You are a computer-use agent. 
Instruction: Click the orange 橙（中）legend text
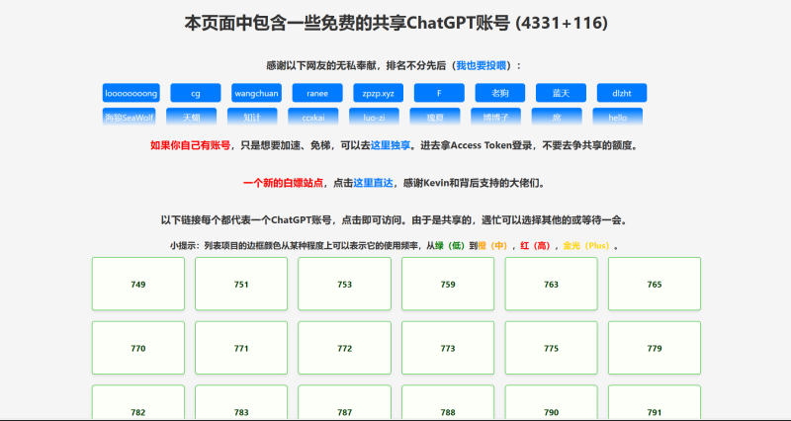pos(492,246)
